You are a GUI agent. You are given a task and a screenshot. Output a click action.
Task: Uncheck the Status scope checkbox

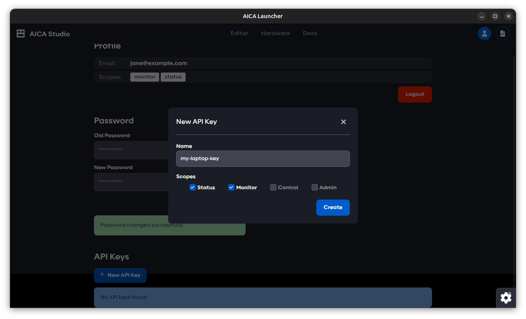tap(193, 187)
